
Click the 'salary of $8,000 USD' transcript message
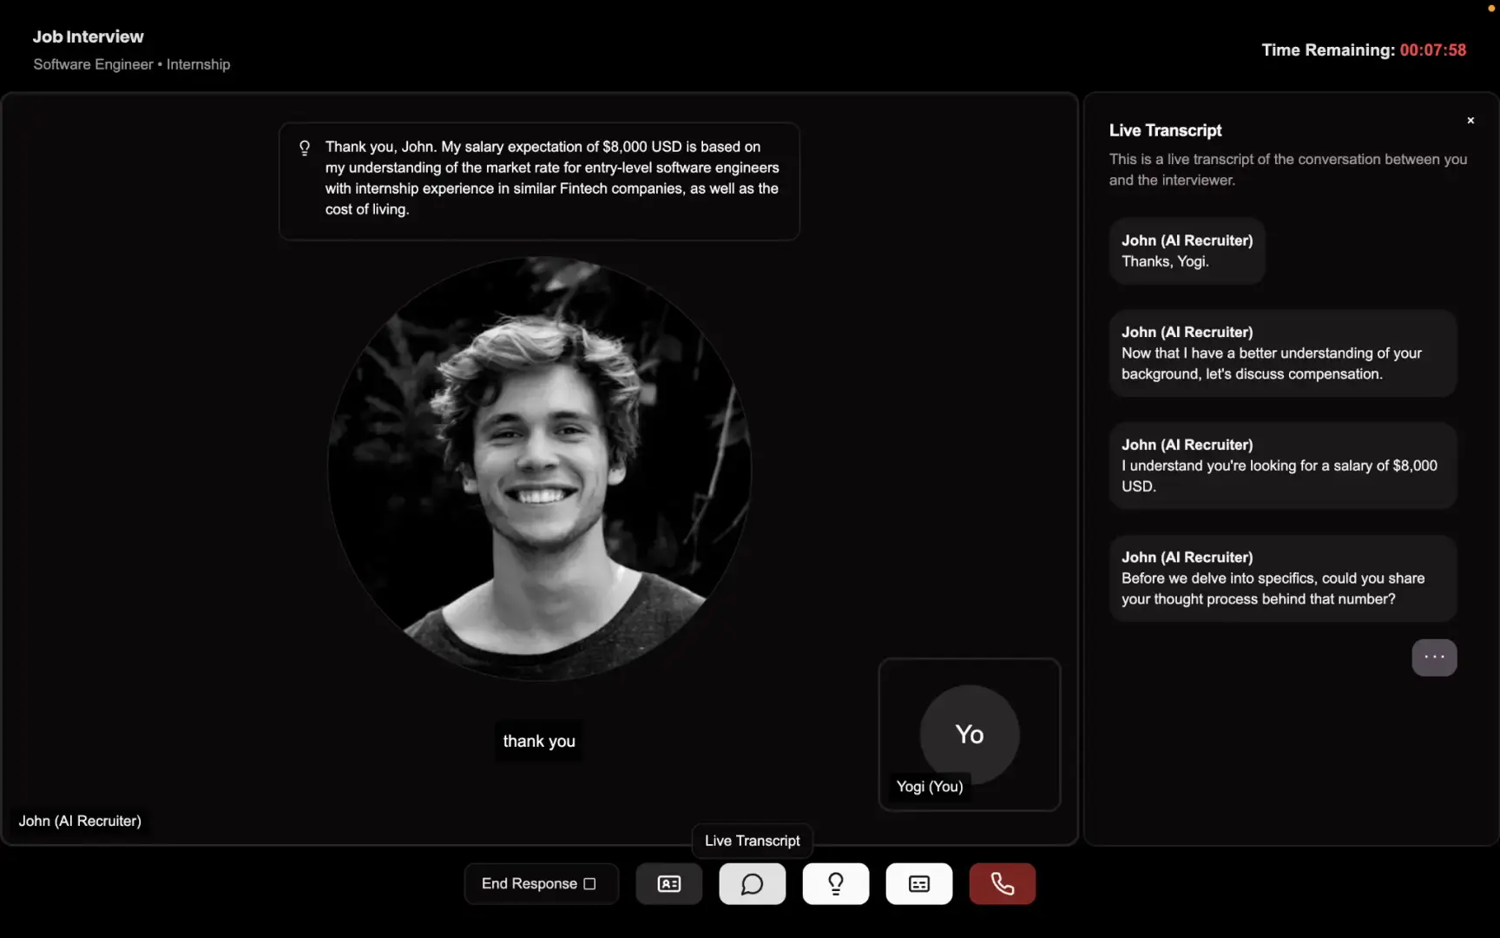(x=1282, y=466)
